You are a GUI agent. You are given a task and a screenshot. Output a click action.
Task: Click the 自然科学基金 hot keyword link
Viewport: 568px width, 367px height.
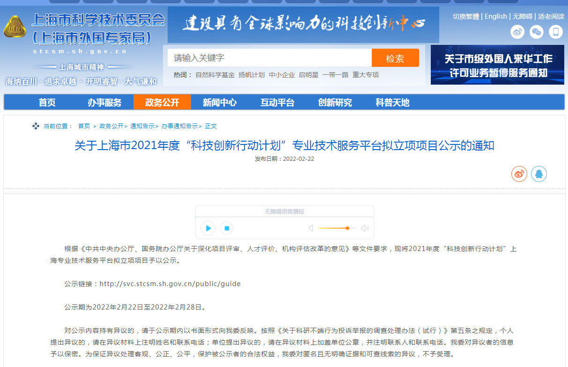[x=215, y=75]
